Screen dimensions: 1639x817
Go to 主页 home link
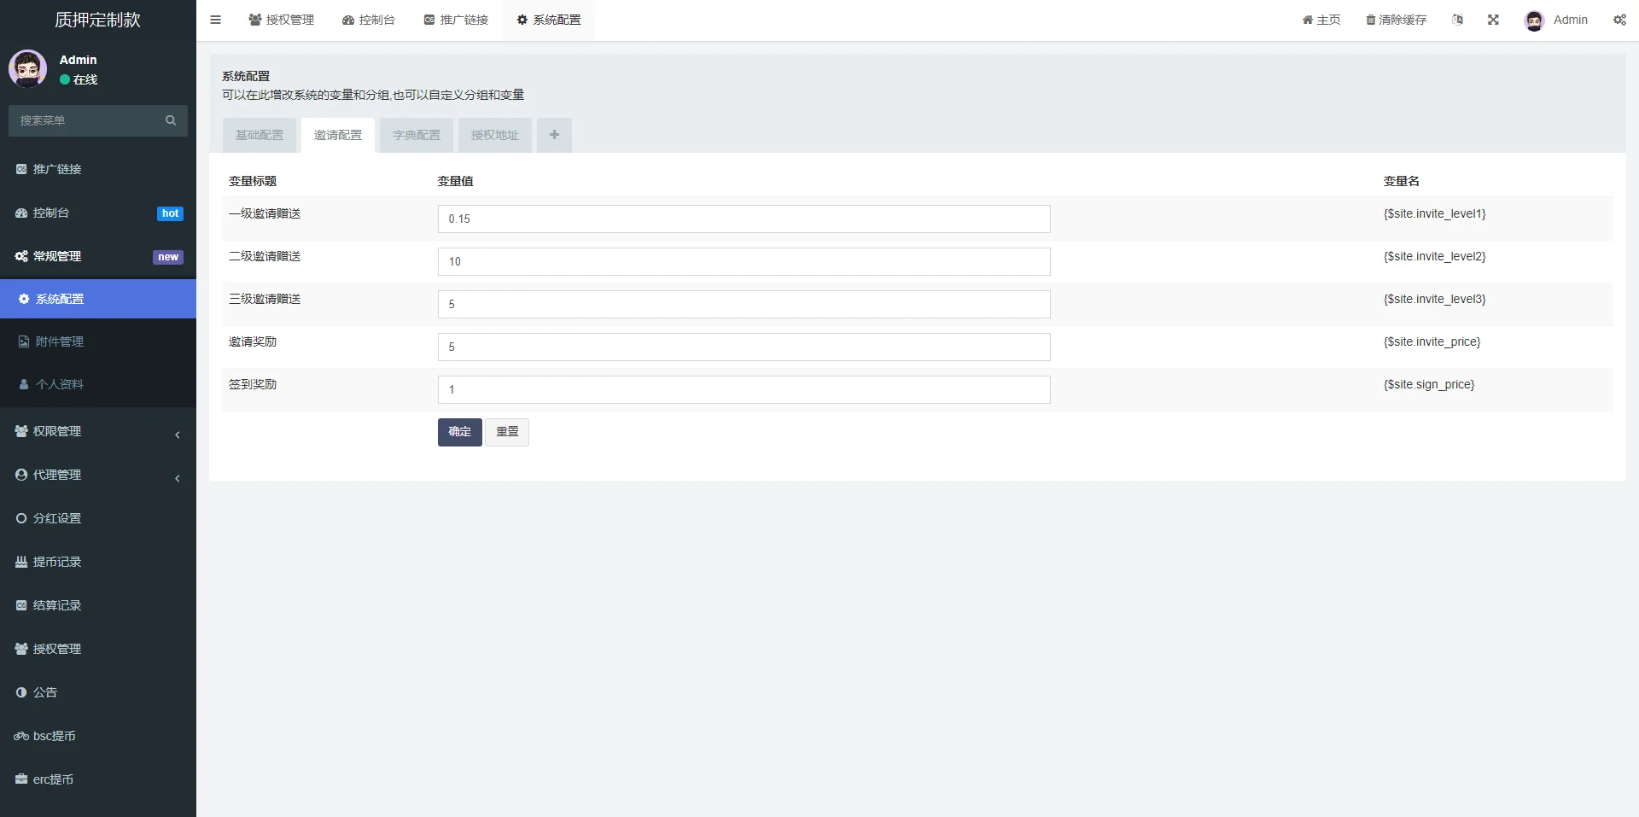(1321, 20)
